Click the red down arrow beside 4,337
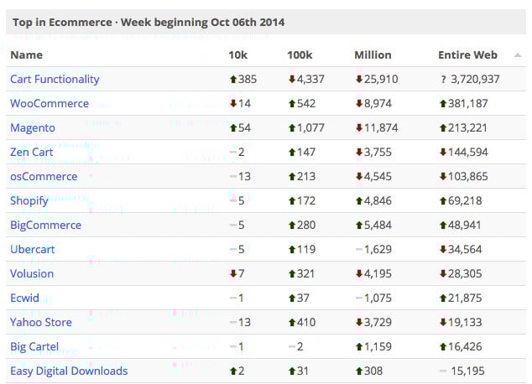This screenshot has width=532, height=384. [292, 80]
